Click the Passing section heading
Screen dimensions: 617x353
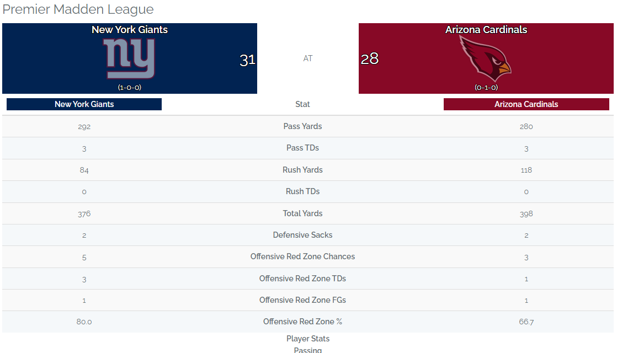point(308,350)
